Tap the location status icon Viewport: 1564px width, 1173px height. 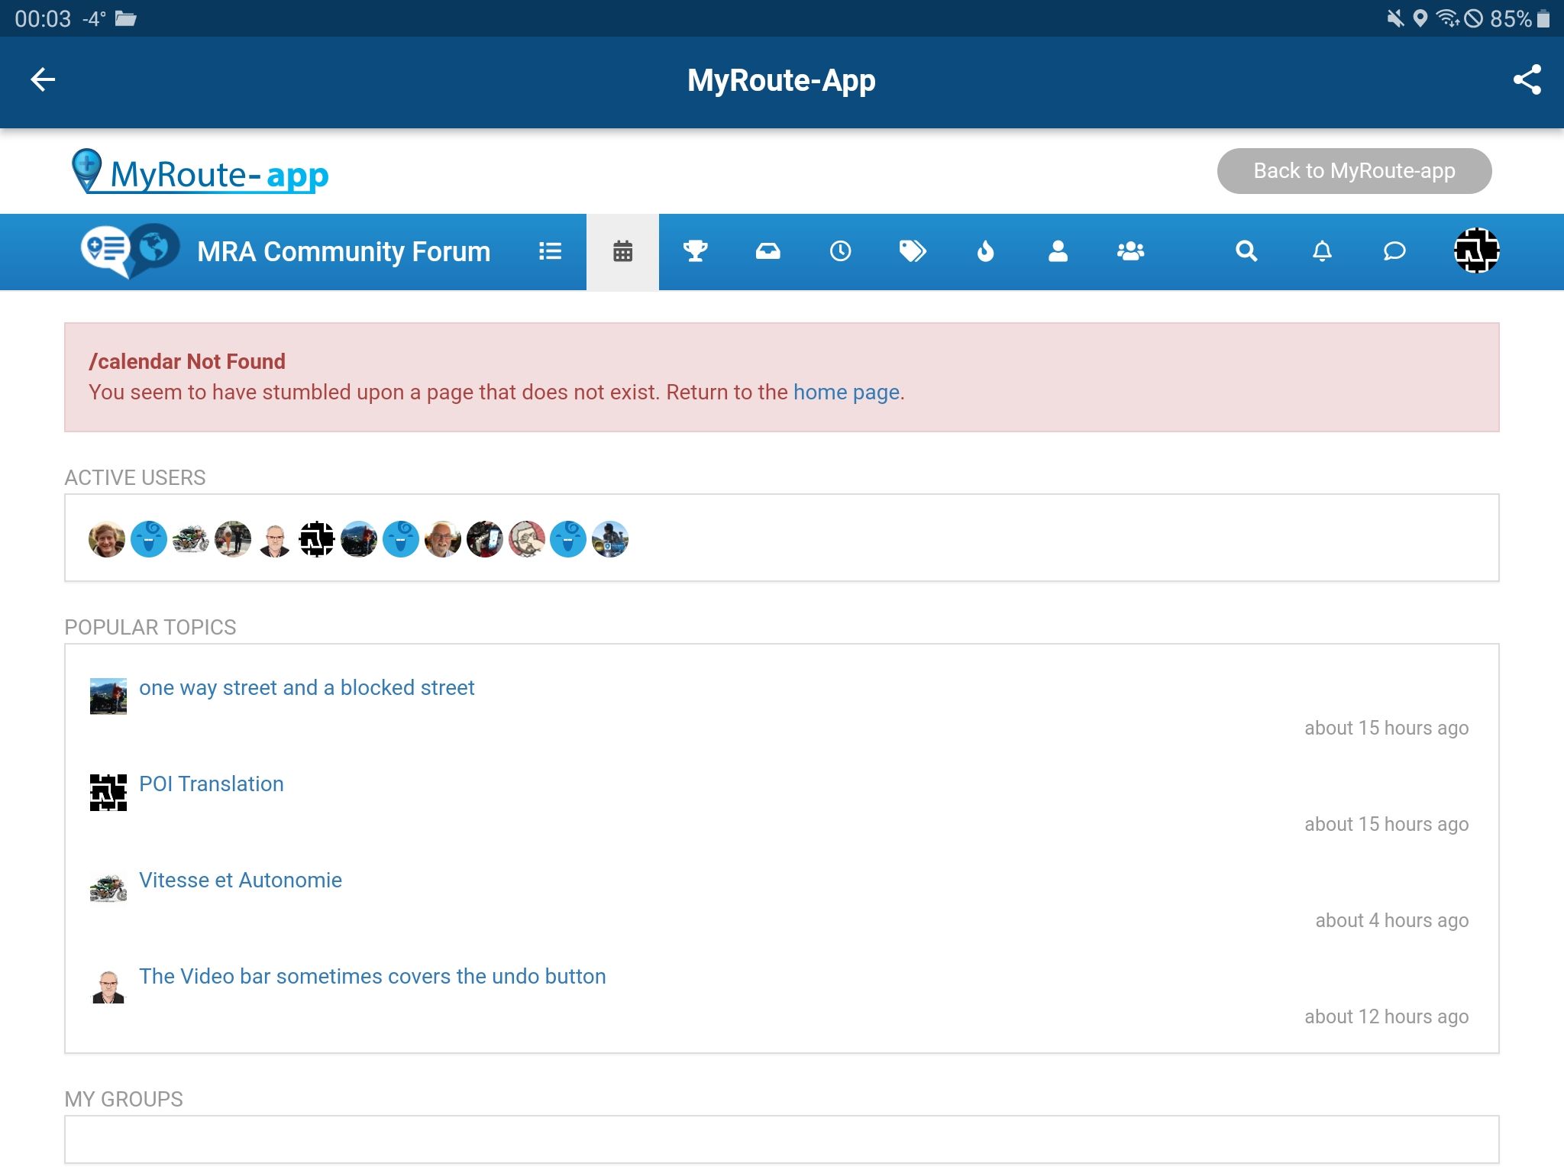coord(1420,18)
